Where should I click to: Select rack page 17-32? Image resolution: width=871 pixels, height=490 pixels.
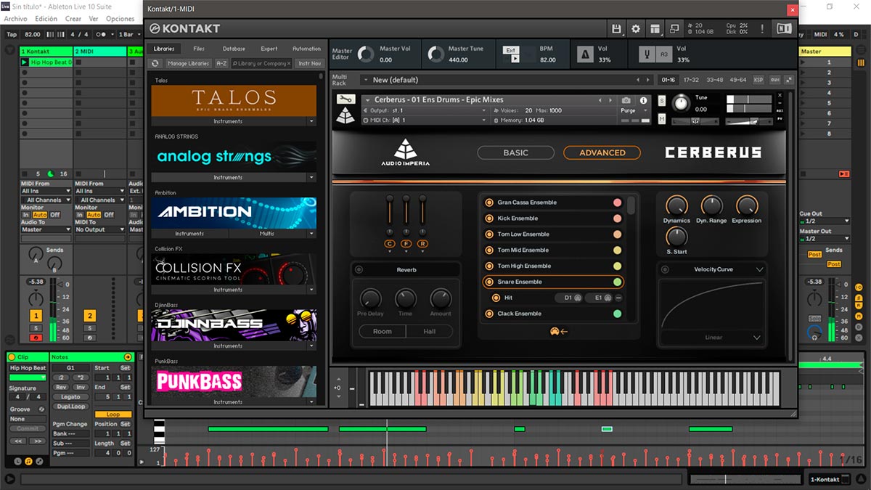691,80
